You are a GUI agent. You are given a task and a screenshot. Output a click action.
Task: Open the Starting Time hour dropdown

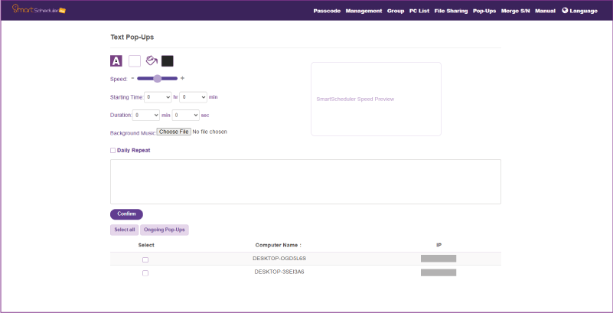pyautogui.click(x=158, y=97)
